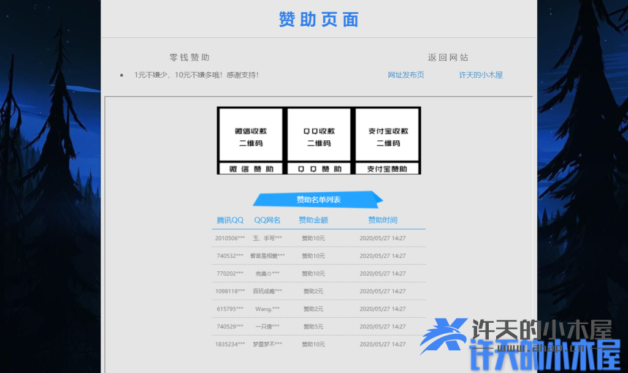Click the 返回网站 heading
628x373 pixels.
pyautogui.click(x=448, y=58)
